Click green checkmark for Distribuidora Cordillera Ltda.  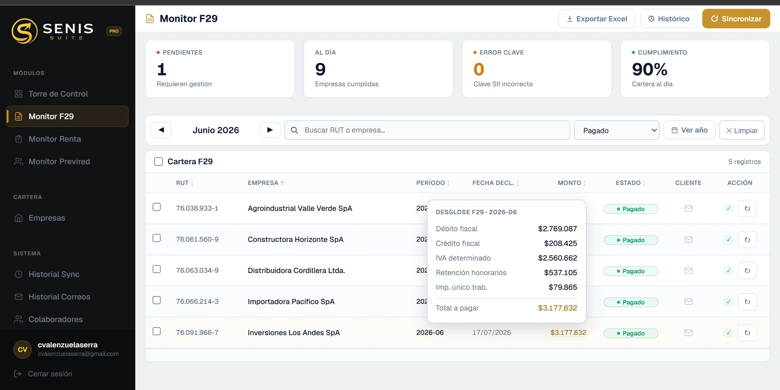click(728, 271)
